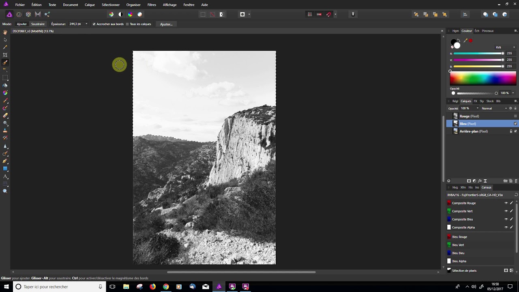
Task: Click the Ajuster... button
Action: point(166,24)
